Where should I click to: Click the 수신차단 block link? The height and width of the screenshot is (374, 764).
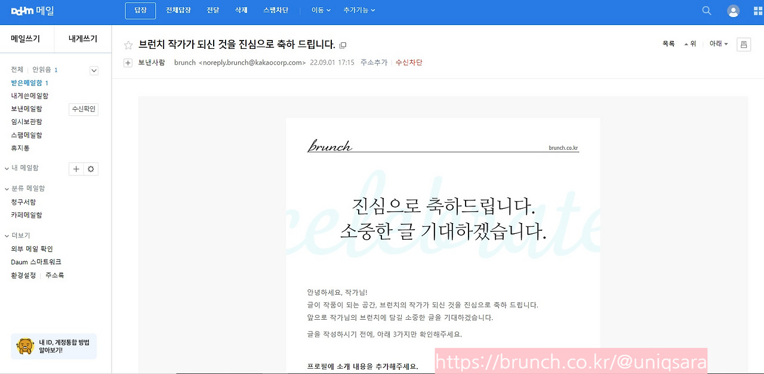[409, 62]
